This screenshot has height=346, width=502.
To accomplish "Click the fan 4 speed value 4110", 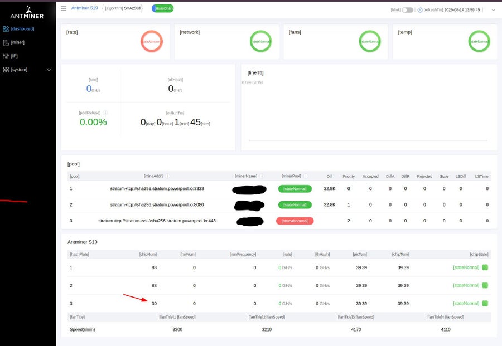I will [446, 329].
